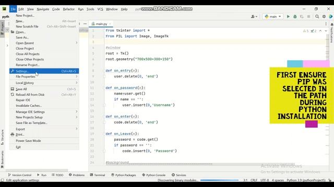Open the VCS menu
This screenshot has width=334, height=187.
tap(100, 9)
